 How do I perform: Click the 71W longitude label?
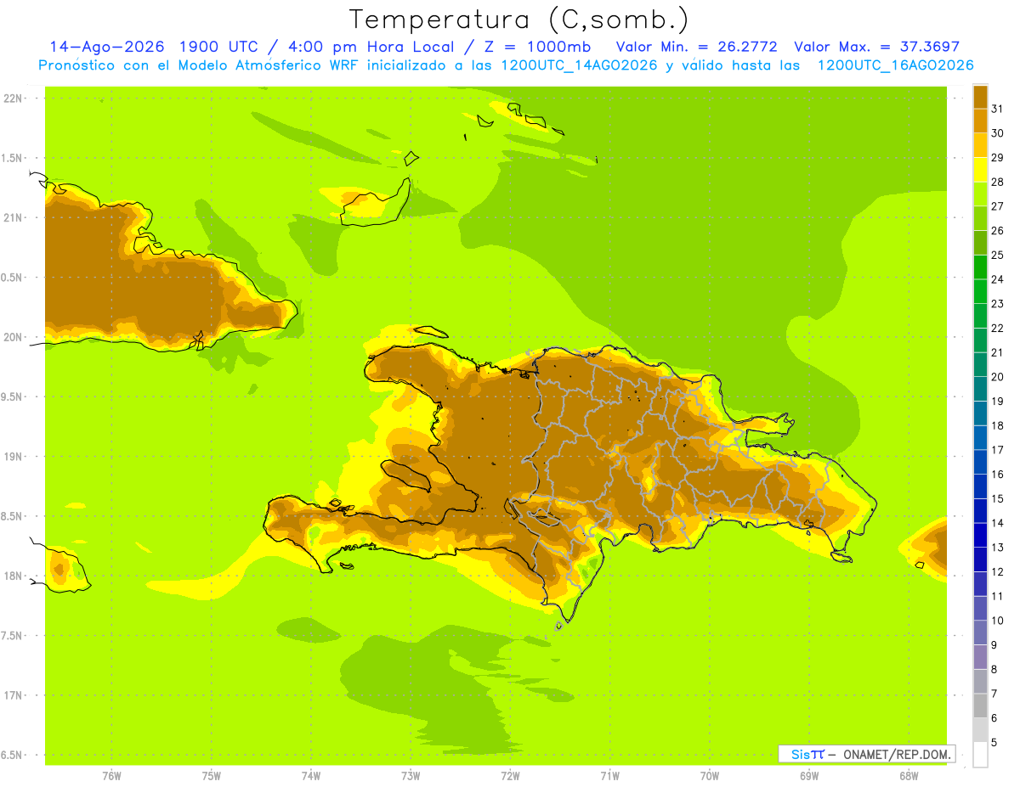tap(609, 776)
